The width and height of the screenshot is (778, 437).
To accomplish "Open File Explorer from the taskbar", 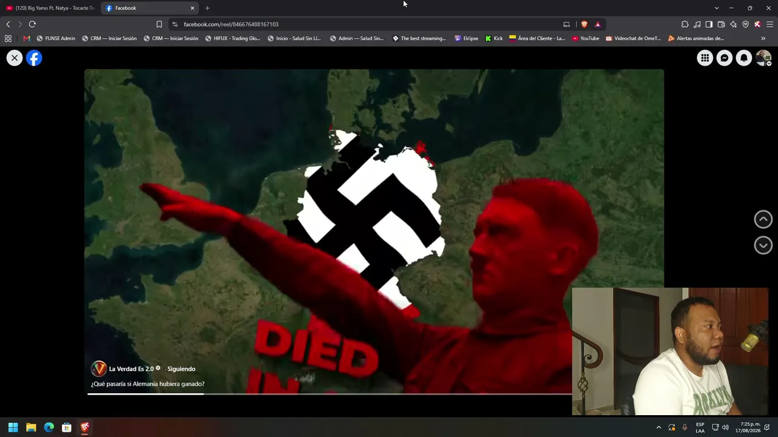I will tap(31, 427).
